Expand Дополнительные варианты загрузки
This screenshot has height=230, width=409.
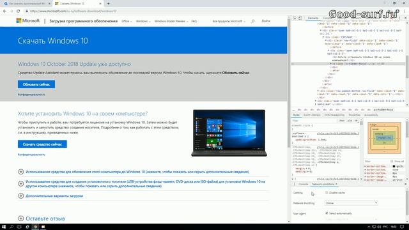[x=21, y=195]
